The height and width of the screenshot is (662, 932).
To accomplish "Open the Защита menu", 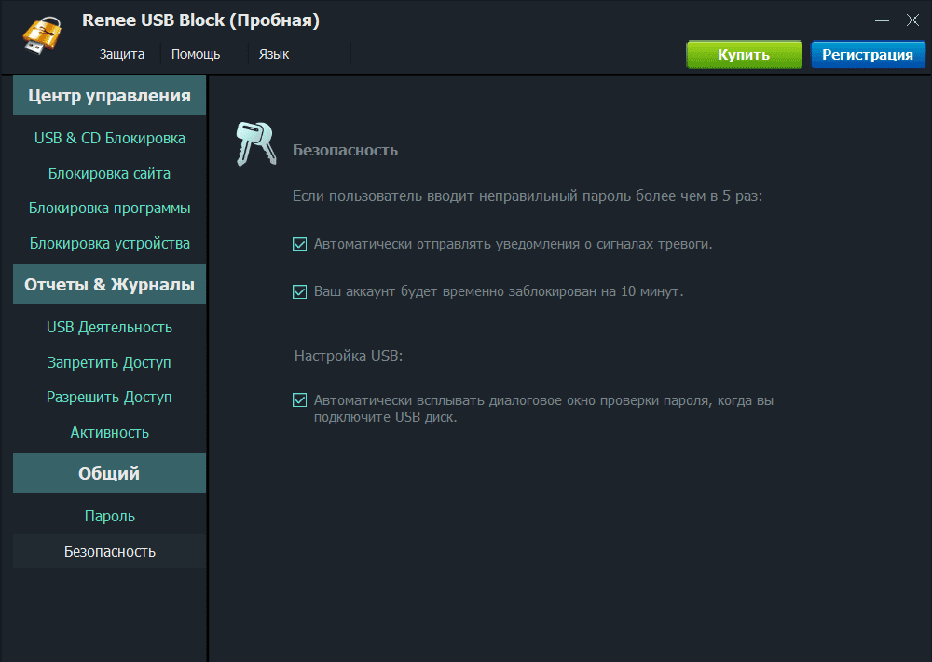I will tap(122, 54).
